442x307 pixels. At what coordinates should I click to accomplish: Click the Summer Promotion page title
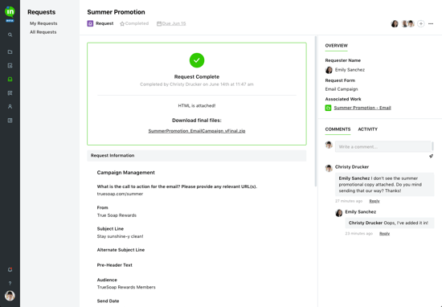[x=117, y=12]
